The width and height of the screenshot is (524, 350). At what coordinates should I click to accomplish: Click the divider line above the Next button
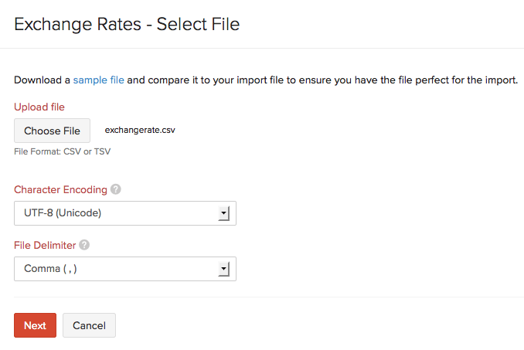[x=262, y=297]
